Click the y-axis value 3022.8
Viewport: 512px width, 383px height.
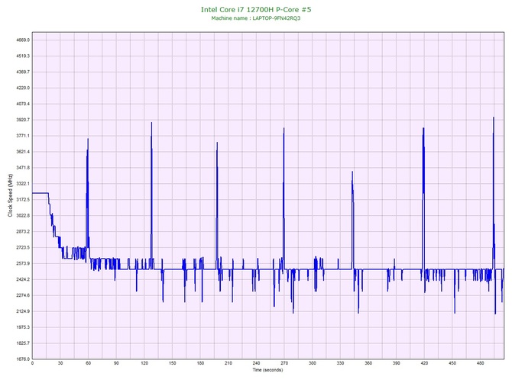[x=23, y=216]
